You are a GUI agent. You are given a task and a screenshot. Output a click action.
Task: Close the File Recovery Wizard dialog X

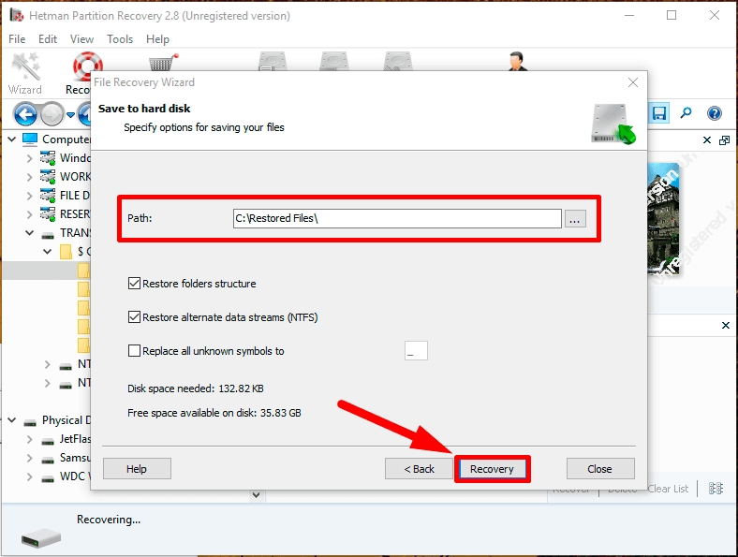point(633,82)
